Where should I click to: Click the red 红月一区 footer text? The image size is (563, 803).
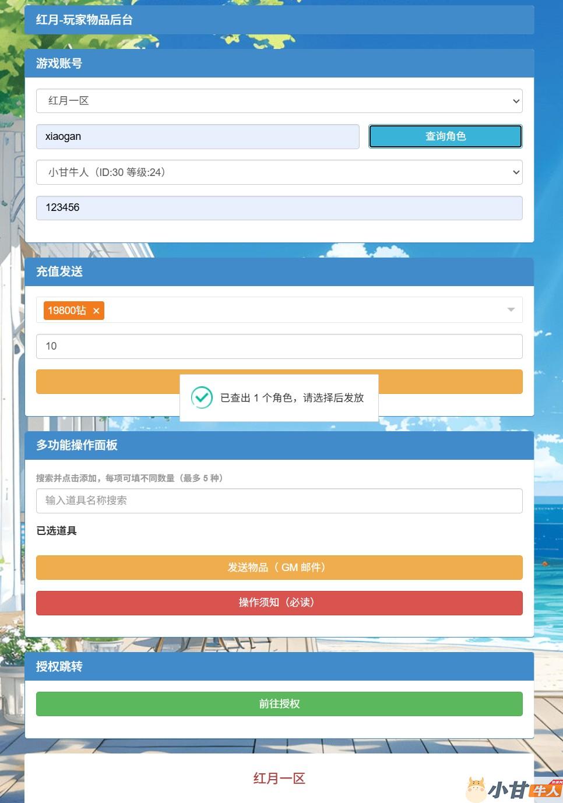[279, 779]
